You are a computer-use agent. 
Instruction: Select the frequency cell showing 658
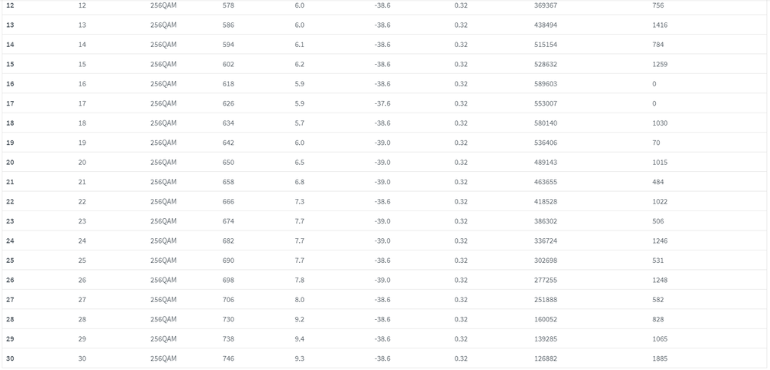click(228, 183)
